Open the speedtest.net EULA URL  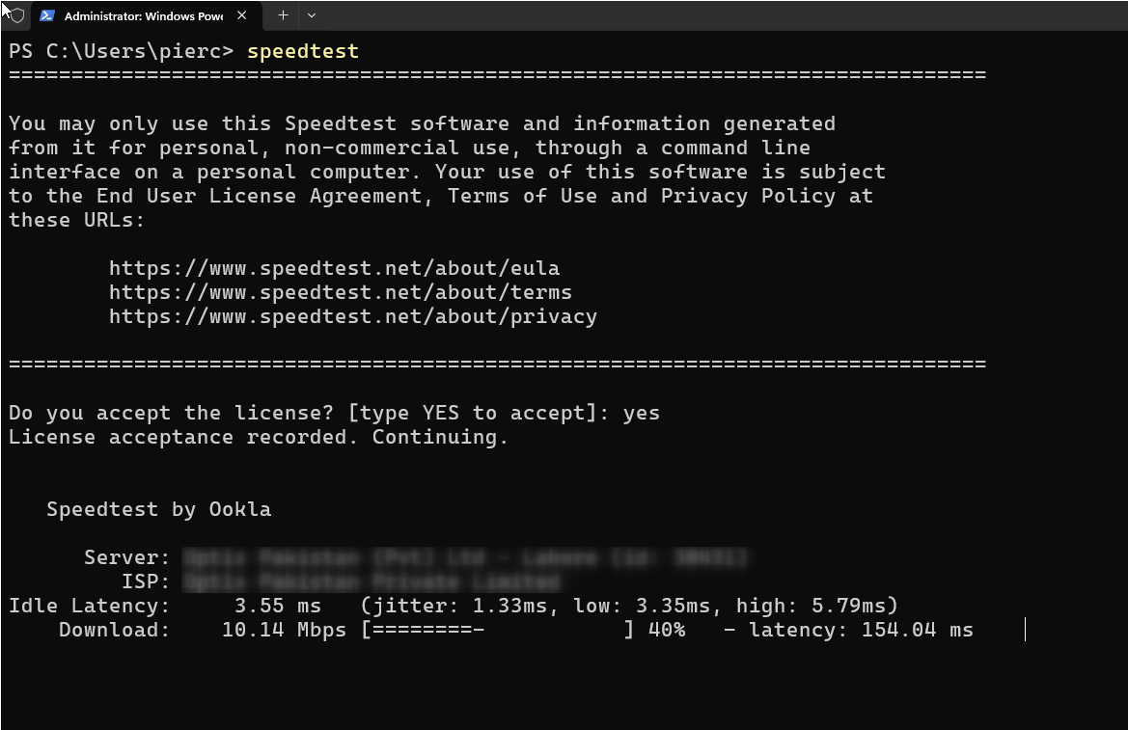coord(334,268)
